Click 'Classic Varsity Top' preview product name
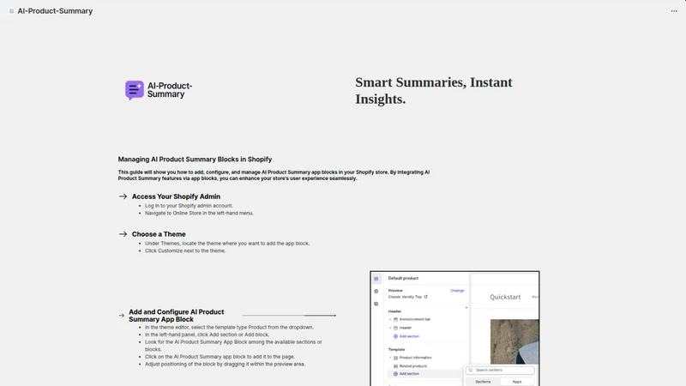Viewport: 686px width, 386px height. pyautogui.click(x=405, y=297)
